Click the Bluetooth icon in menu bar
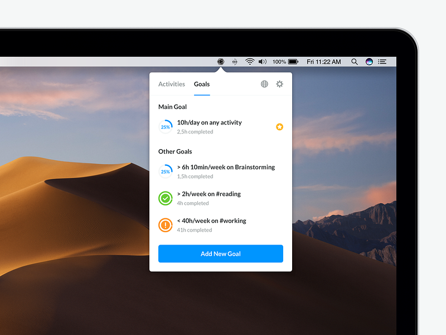 pos(235,62)
